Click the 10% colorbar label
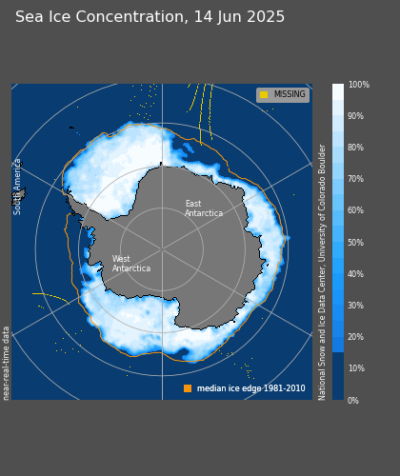Viewport: 400px width, 476px height. (x=356, y=368)
